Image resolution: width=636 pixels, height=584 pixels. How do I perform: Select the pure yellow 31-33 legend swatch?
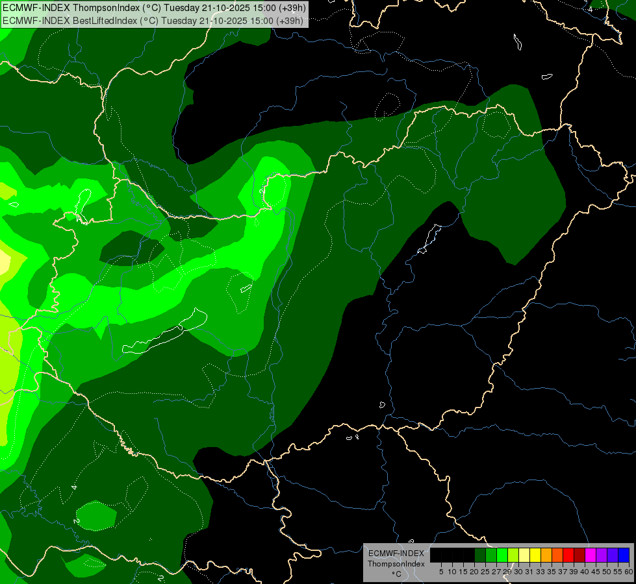pos(535,555)
